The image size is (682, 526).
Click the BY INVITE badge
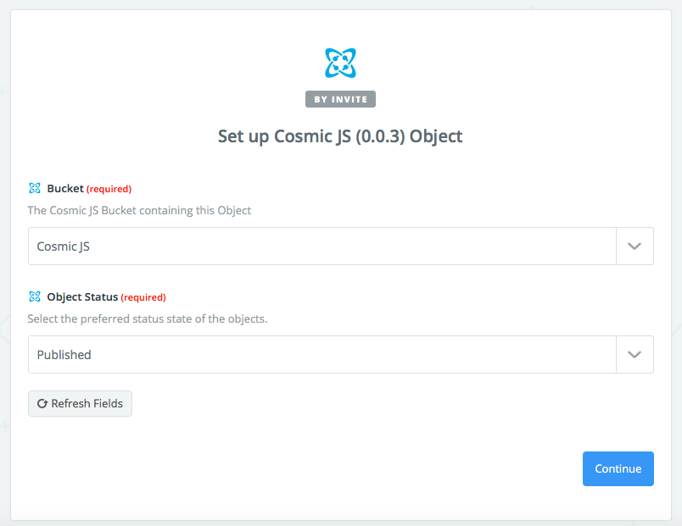click(340, 98)
